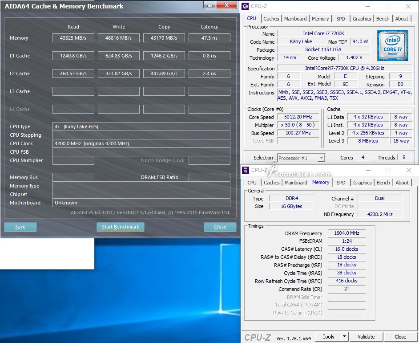This screenshot has height=343, width=419.
Task: Select Memory tab in upper CPU-Z window
Action: pyautogui.click(x=320, y=19)
